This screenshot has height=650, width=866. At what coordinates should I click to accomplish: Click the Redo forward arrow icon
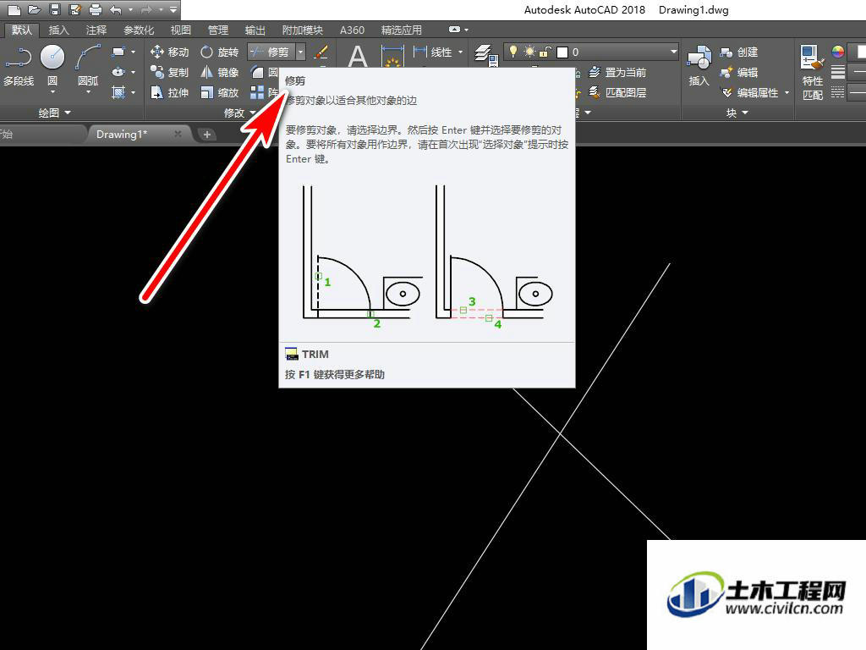pos(147,9)
